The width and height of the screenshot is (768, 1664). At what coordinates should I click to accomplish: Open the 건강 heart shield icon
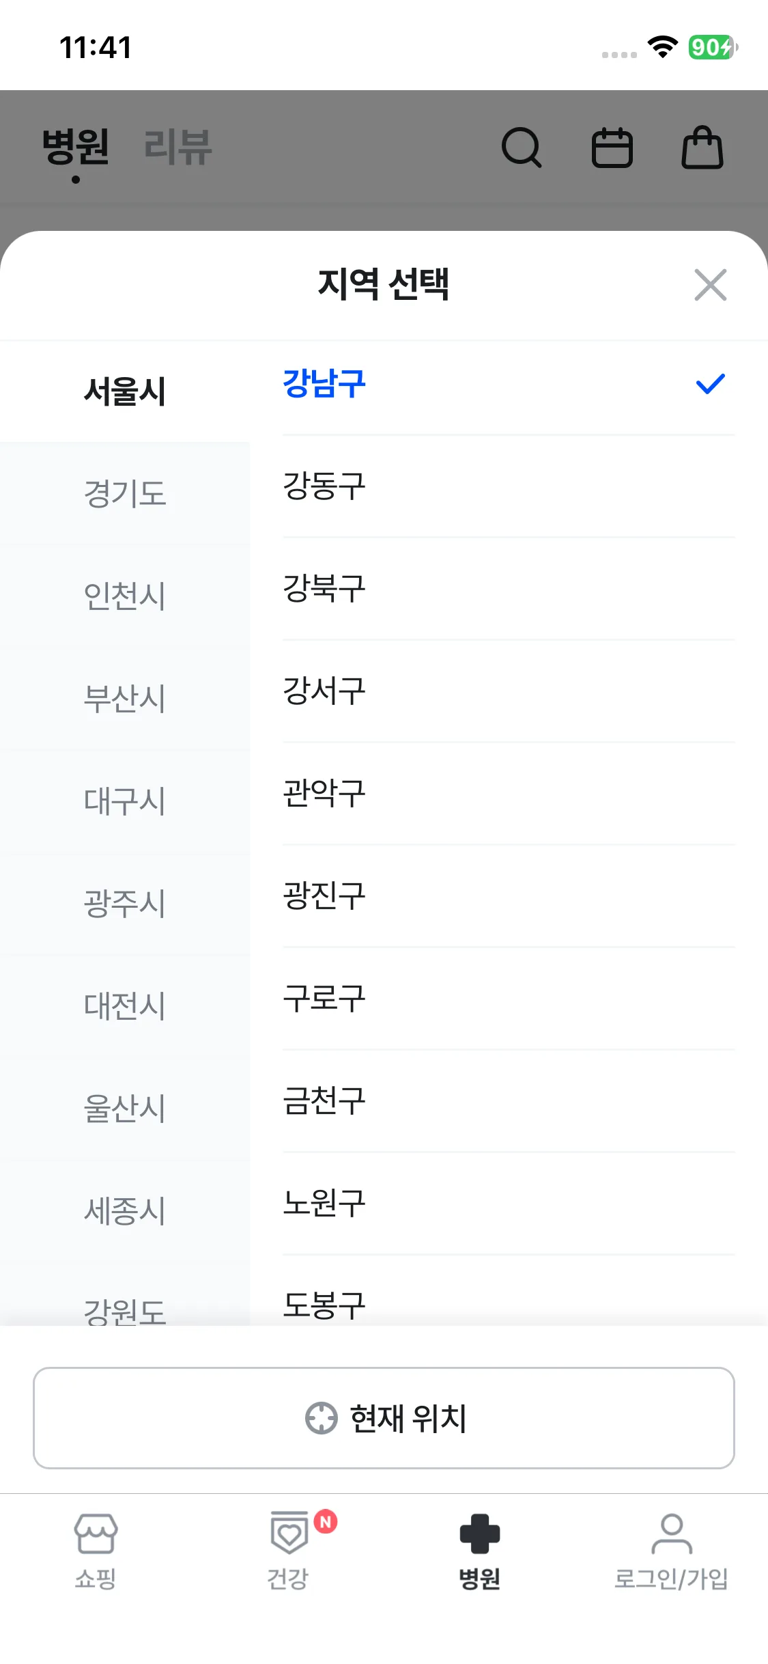(289, 1534)
